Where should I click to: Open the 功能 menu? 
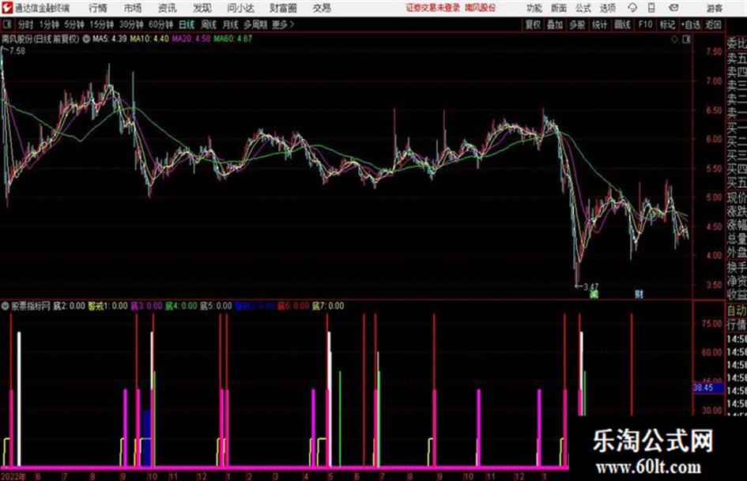tap(534, 8)
